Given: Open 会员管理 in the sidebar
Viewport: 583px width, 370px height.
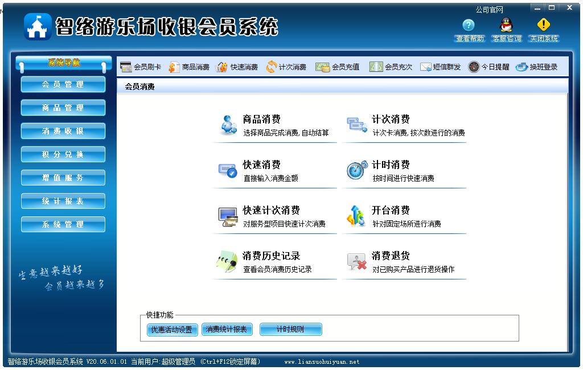Looking at the screenshot, I should pos(63,84).
